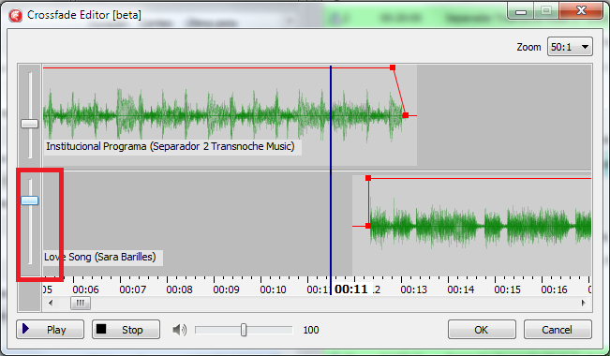
Task: Click the Love Song track volume handle
Action: (x=30, y=200)
